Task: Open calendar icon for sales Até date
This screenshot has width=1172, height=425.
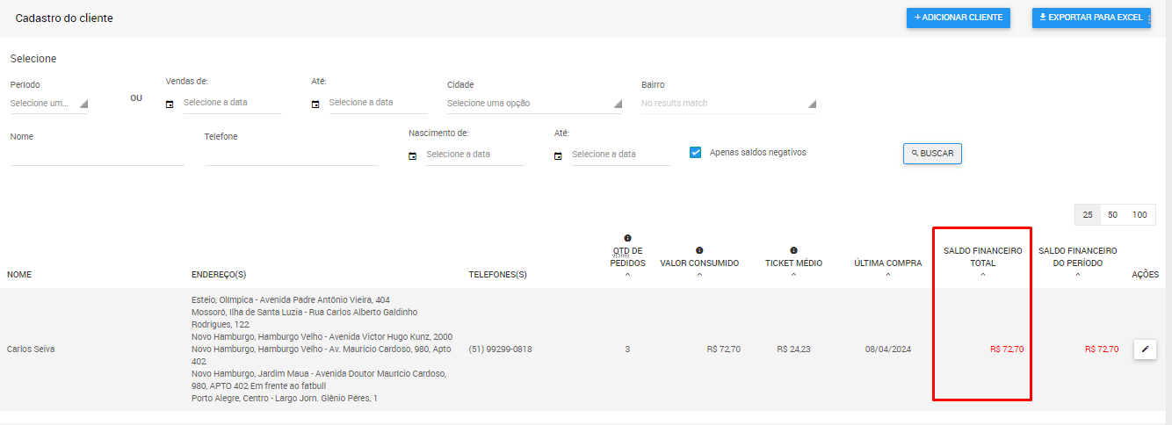Action: 315,104
